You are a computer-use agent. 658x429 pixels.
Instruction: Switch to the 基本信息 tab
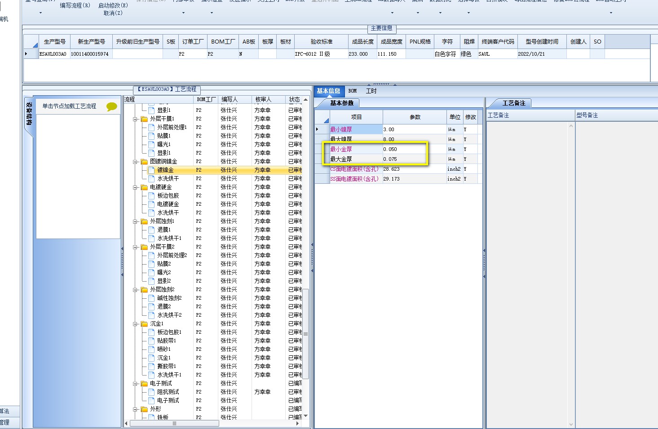tap(328, 91)
